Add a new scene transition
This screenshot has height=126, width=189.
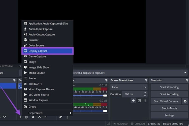[133, 101]
